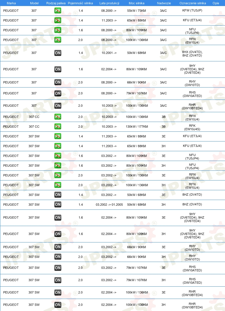The width and height of the screenshot is (225, 311).
Task: Select the 307 SW model in the 3E RHR row
Action: point(34,292)
